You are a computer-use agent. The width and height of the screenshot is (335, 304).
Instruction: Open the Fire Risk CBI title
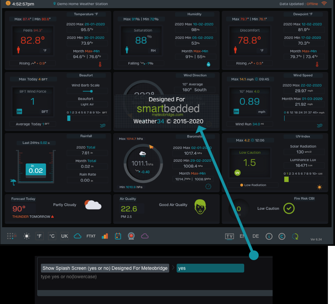[304, 198]
